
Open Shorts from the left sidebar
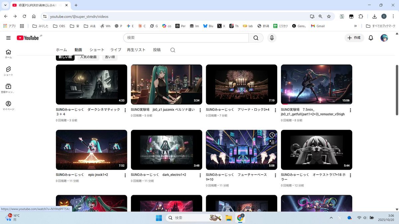(x=8, y=71)
